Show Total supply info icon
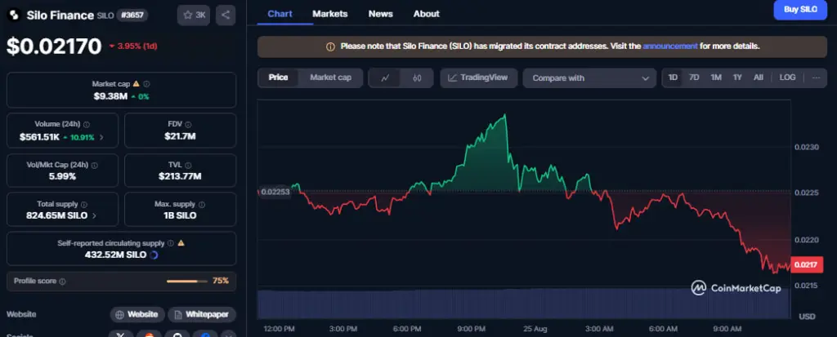 point(84,204)
